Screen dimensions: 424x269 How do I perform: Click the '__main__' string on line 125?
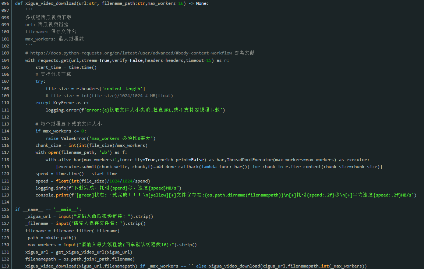66,209
